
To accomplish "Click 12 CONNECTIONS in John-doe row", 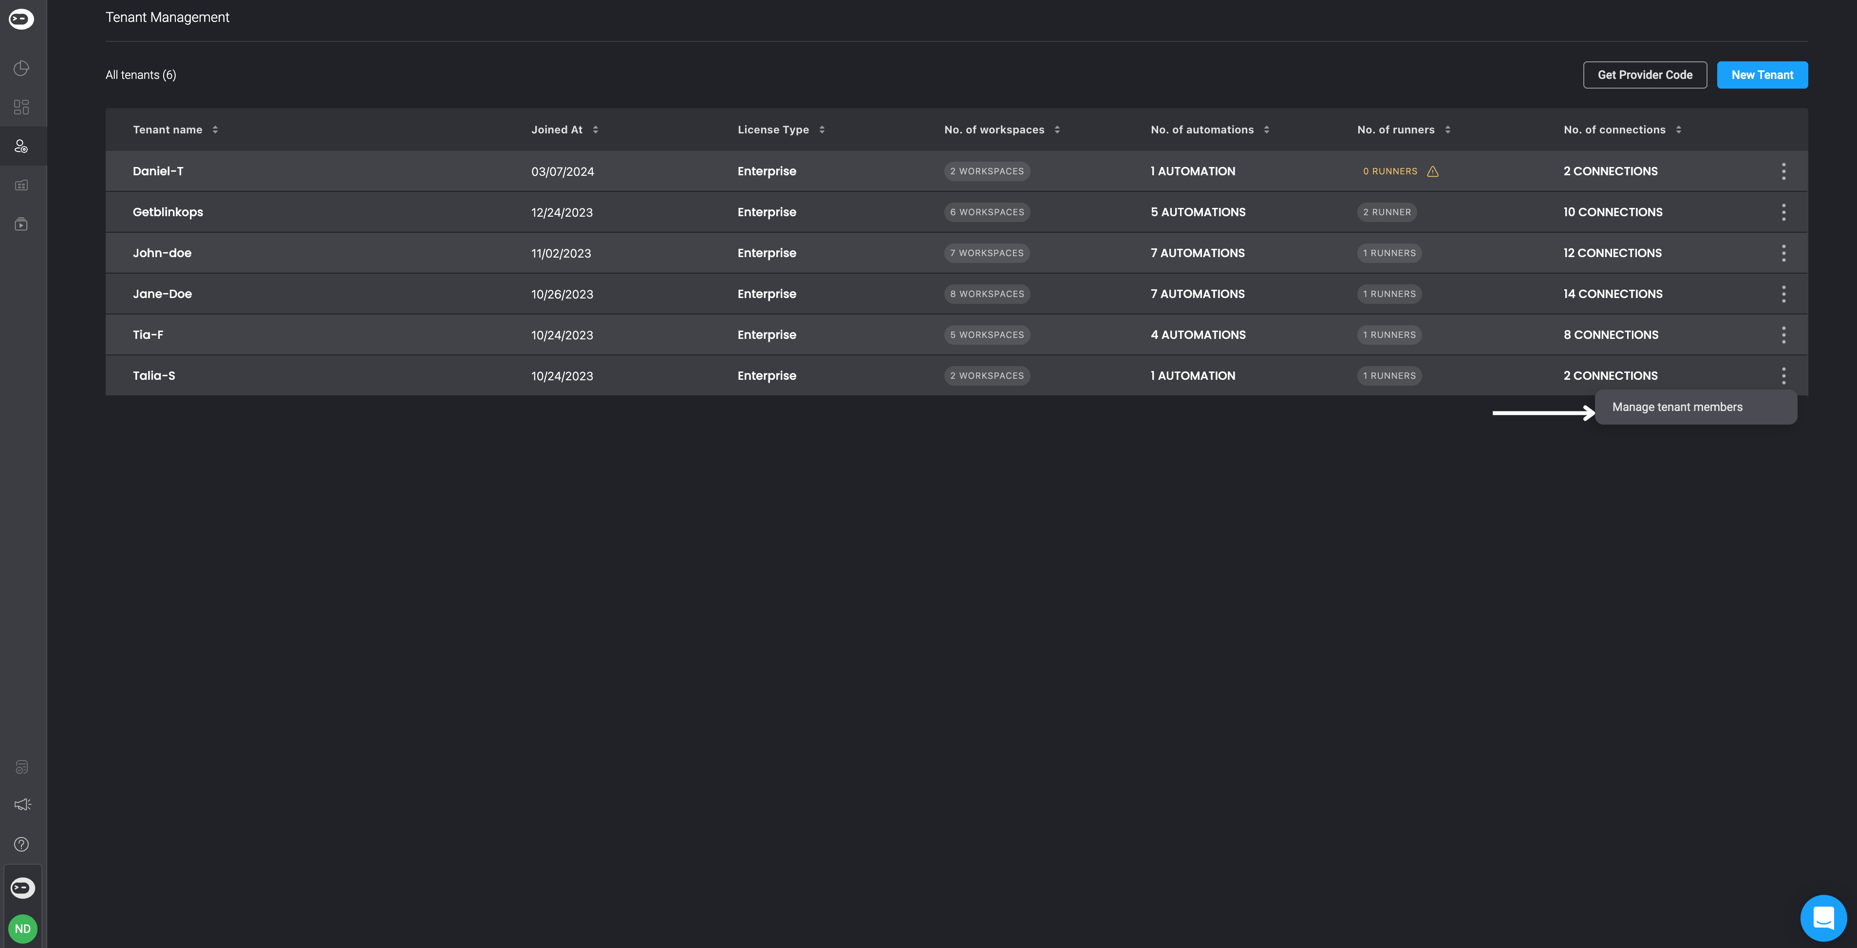I will [x=1612, y=253].
